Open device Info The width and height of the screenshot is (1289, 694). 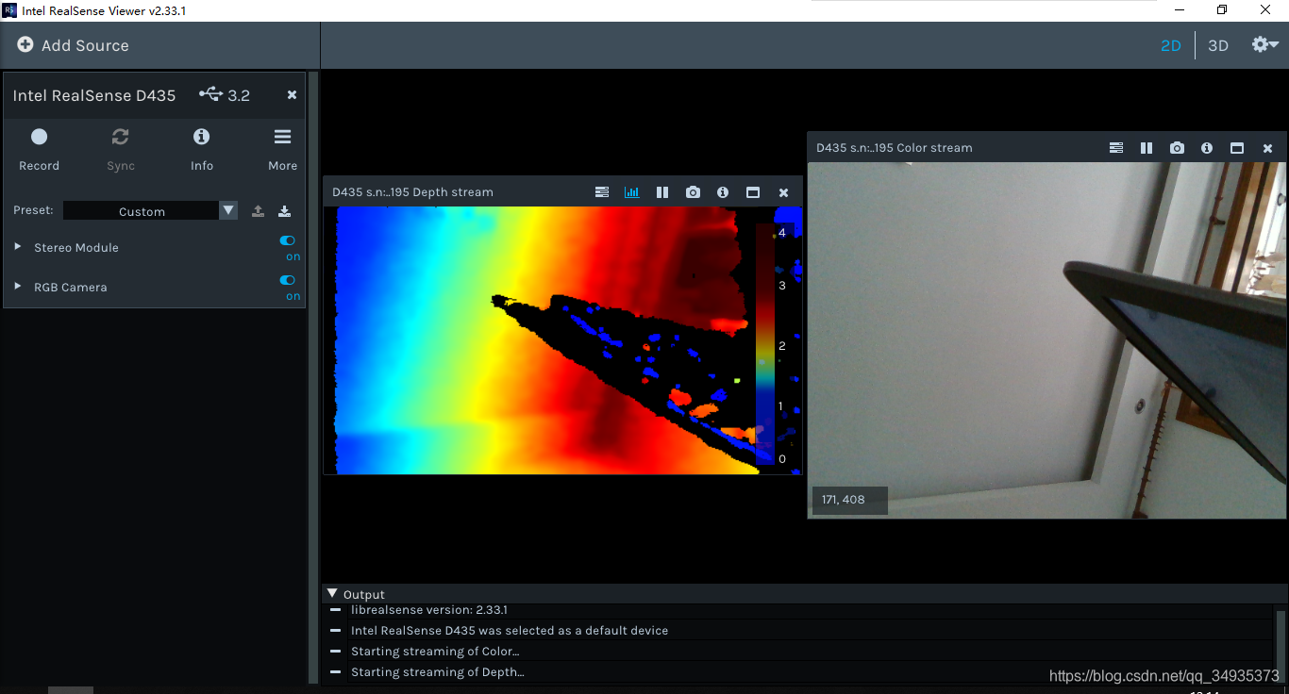202,149
